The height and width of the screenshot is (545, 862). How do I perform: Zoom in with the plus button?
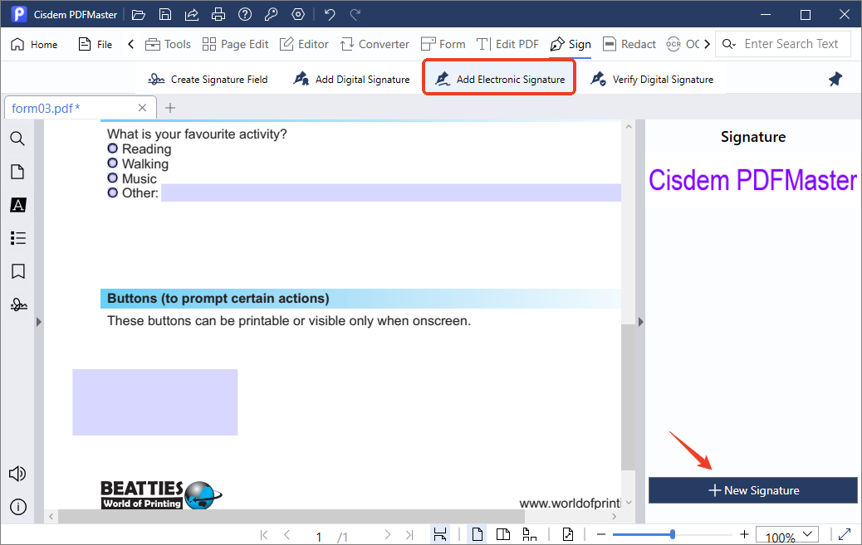pyautogui.click(x=744, y=534)
